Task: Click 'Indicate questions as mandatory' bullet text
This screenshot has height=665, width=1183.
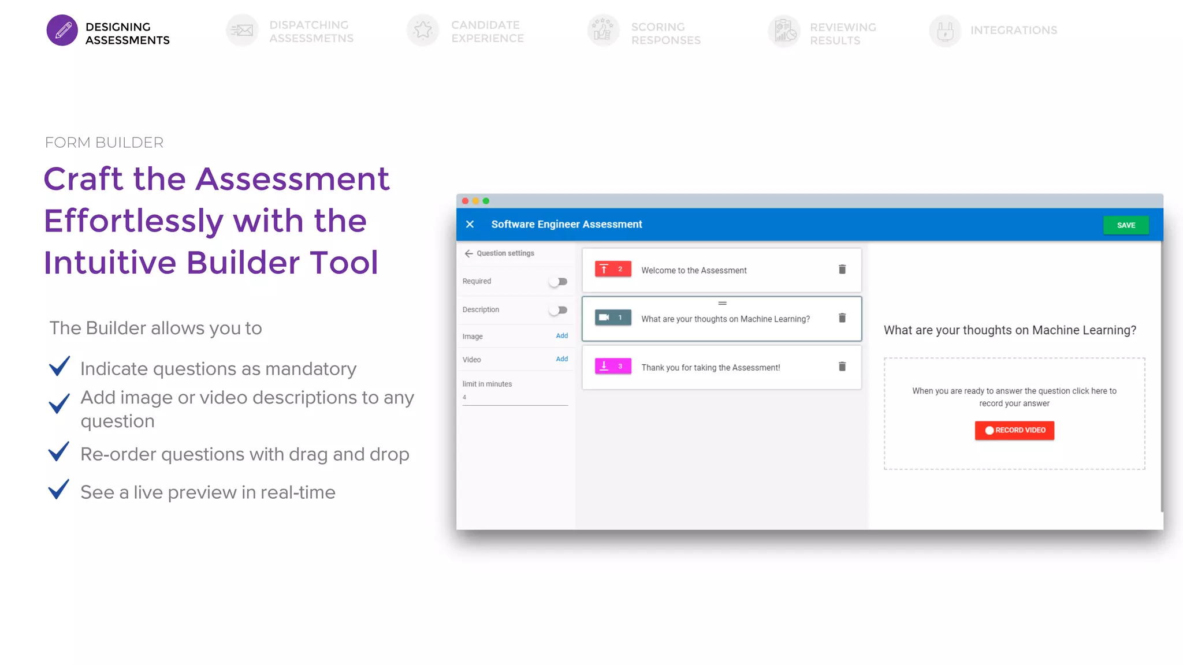Action: (x=218, y=369)
